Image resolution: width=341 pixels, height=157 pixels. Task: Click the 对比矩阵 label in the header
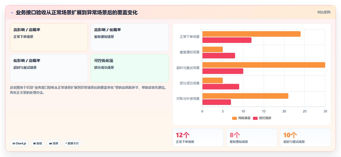point(324,12)
